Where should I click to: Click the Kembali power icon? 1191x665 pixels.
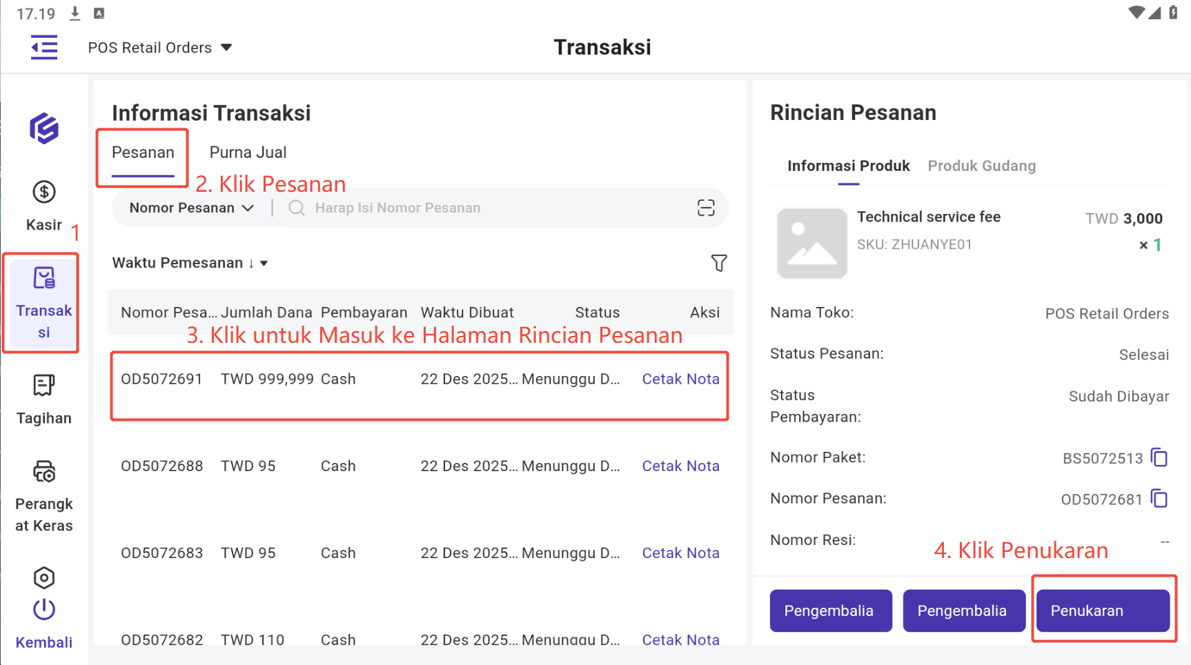click(x=44, y=610)
